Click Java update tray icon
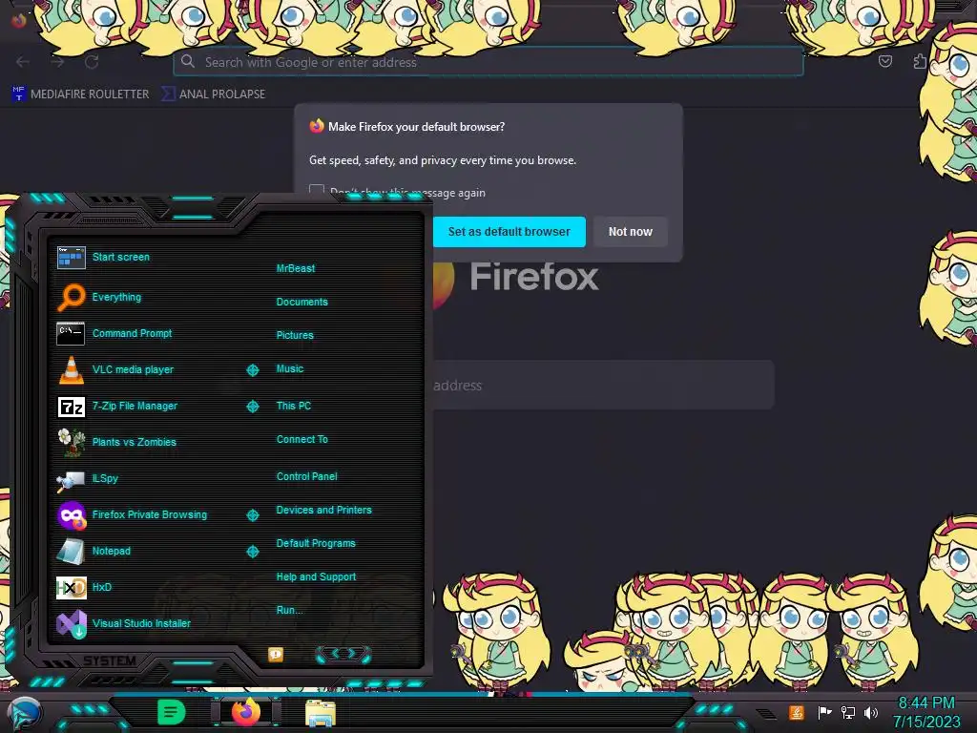This screenshot has width=977, height=733. point(797,712)
